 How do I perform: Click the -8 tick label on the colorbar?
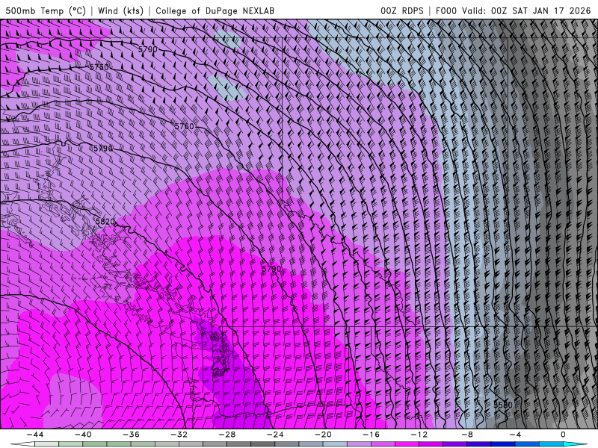tap(468, 435)
